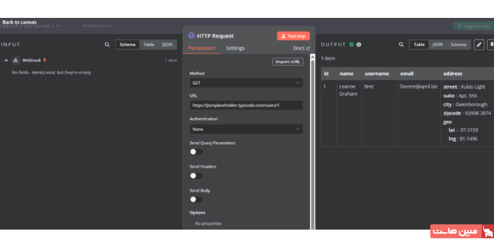Image resolution: width=494 pixels, height=247 pixels.
Task: Enable the Send Headers switch
Action: (x=196, y=176)
